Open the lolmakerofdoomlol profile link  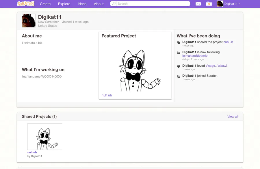tap(195, 56)
